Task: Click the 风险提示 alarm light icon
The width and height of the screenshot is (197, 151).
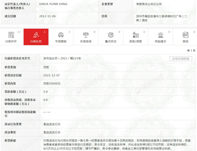Action: click(x=160, y=35)
